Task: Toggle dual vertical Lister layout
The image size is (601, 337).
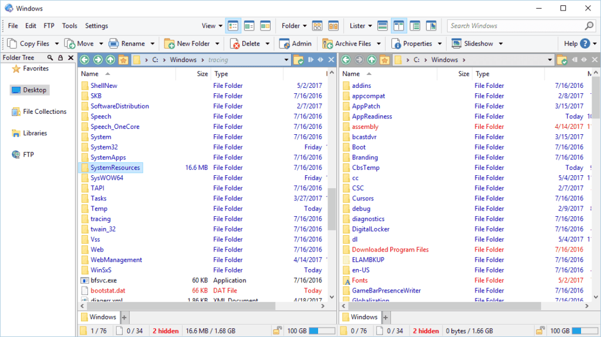Action: pyautogui.click(x=399, y=26)
